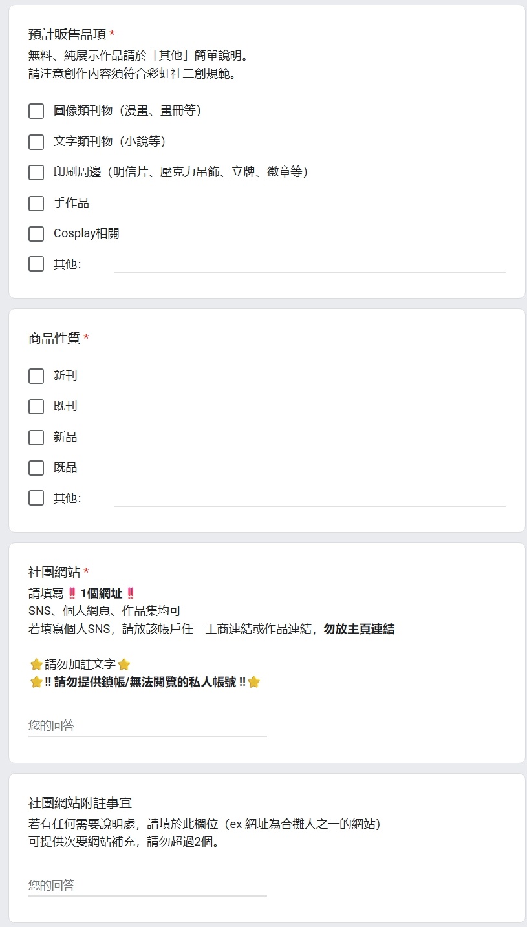Image resolution: width=527 pixels, height=927 pixels.
Task: Click the 其他 text field under 商品性質
Action: [310, 498]
